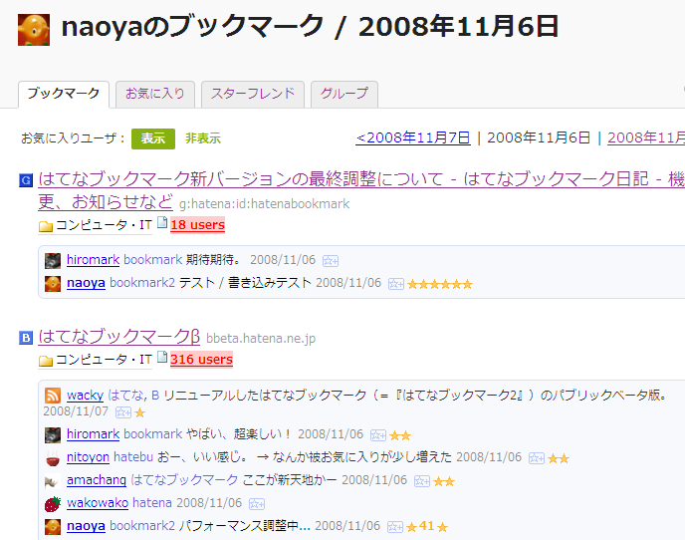Screen dimensions: 685x540
Task: Click the two stars on amachang's comment
Action: click(x=444, y=482)
